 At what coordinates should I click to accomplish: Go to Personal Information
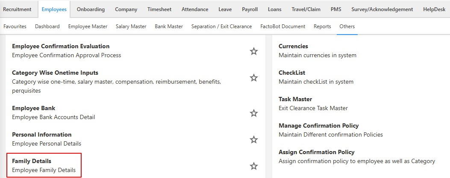[x=41, y=135]
